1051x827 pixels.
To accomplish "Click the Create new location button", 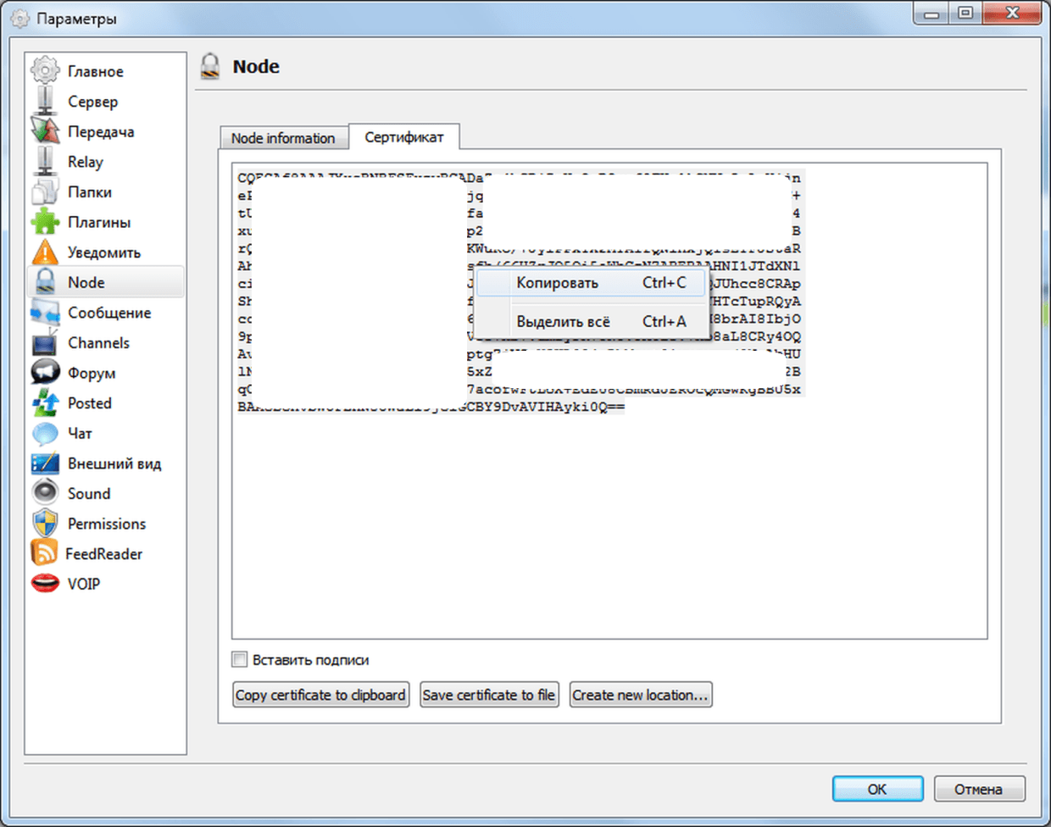I will [640, 695].
